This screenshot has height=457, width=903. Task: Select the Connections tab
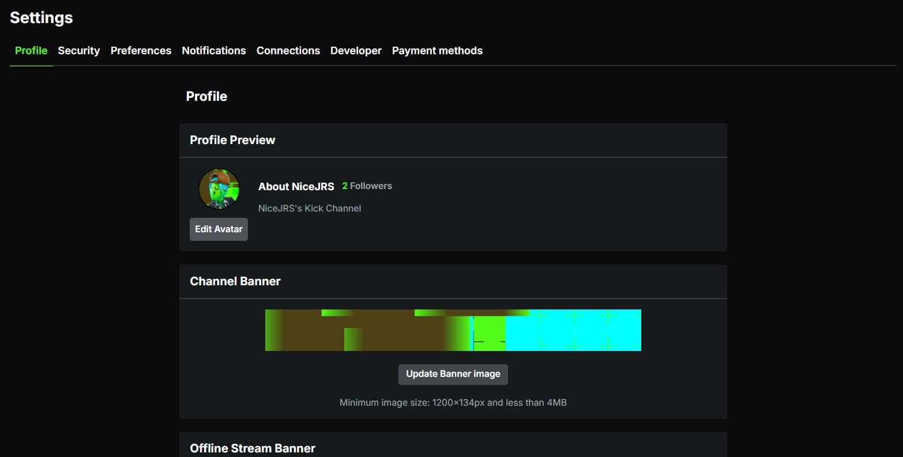tap(288, 51)
